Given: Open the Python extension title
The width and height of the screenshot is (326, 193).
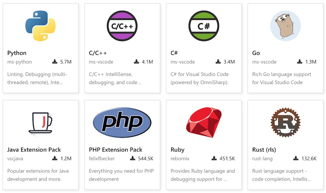Looking at the screenshot, I should (x=17, y=53).
